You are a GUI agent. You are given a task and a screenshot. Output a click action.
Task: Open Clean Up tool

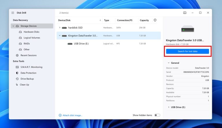24,85
